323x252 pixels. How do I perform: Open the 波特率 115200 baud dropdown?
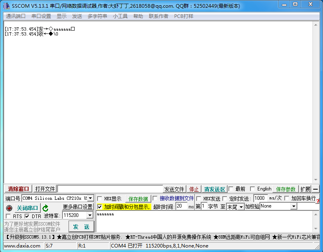90,215
